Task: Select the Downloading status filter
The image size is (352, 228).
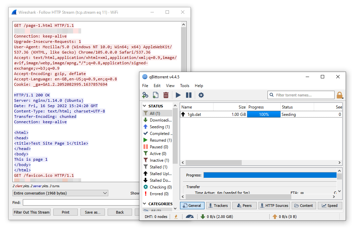Action: [157, 120]
